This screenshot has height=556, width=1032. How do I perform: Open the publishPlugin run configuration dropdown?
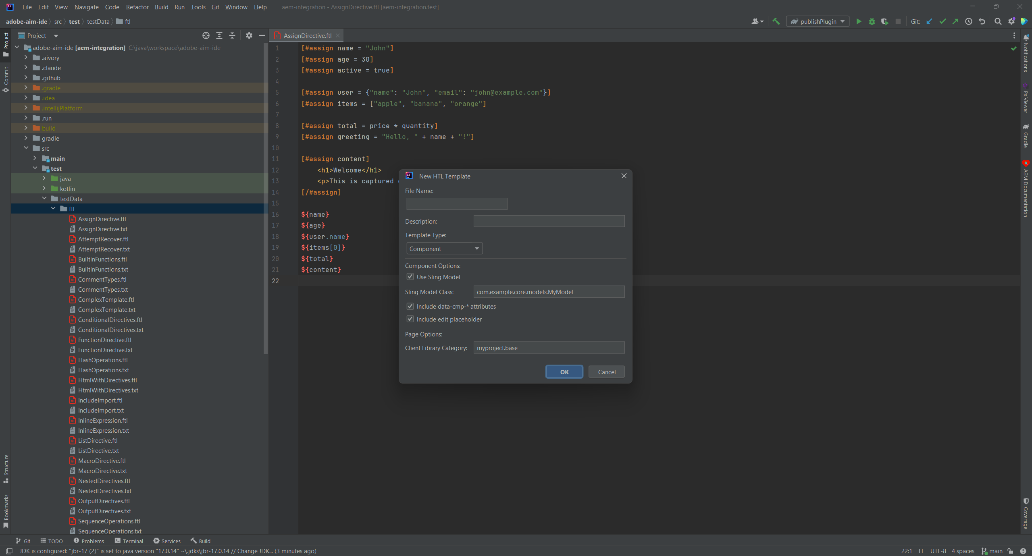coord(818,21)
